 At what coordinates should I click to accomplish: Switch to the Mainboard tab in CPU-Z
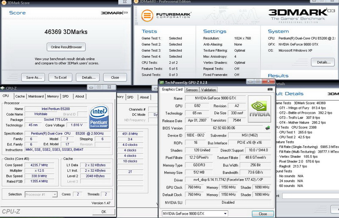[36, 96]
